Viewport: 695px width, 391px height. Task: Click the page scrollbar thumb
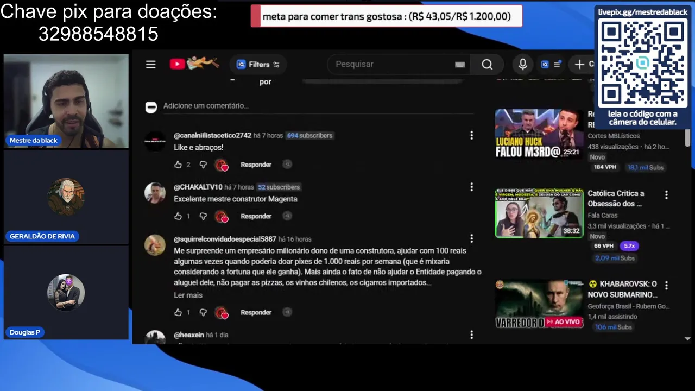(x=687, y=137)
